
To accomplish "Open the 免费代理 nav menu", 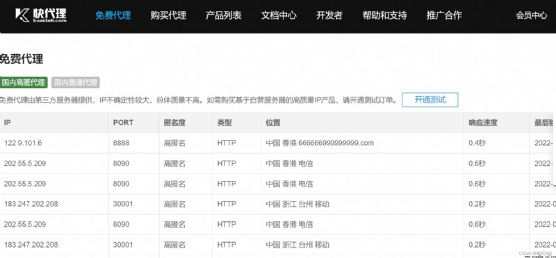I will pyautogui.click(x=113, y=15).
